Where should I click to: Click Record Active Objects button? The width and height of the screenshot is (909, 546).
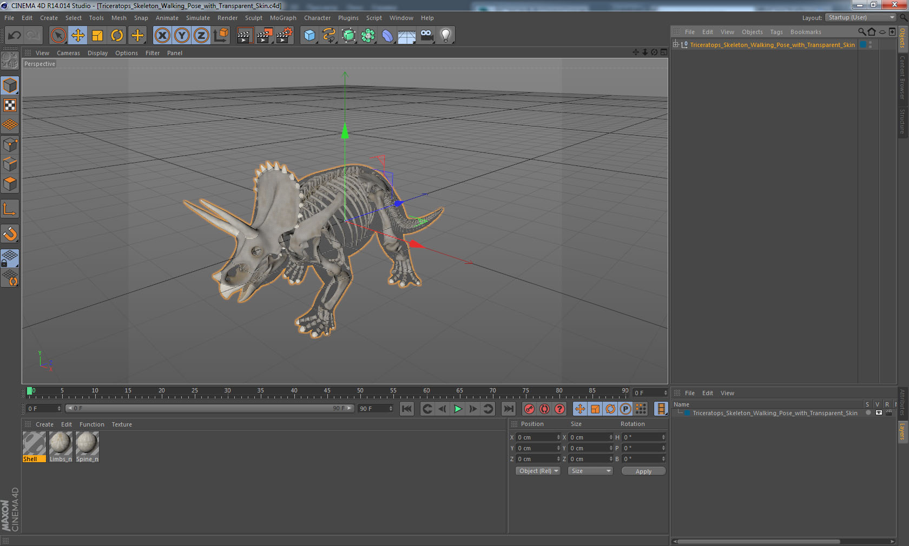[529, 409]
